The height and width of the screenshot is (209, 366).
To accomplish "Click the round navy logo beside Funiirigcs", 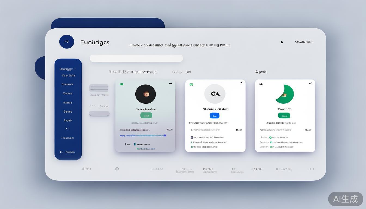I will tap(67, 42).
